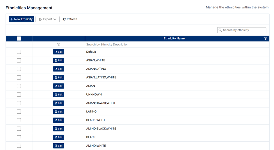Toggle the select-all checkbox in table header

pyautogui.click(x=19, y=39)
